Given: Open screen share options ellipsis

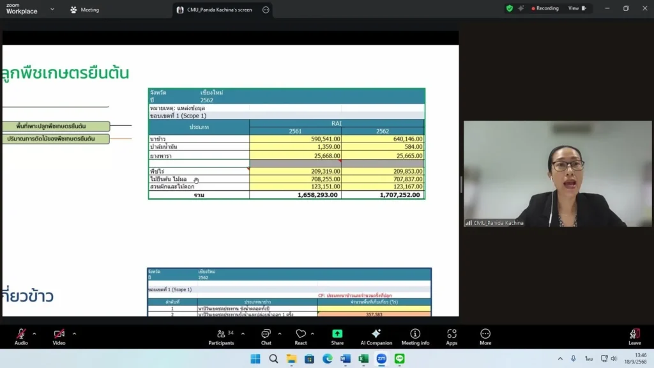Looking at the screenshot, I should coord(266,10).
